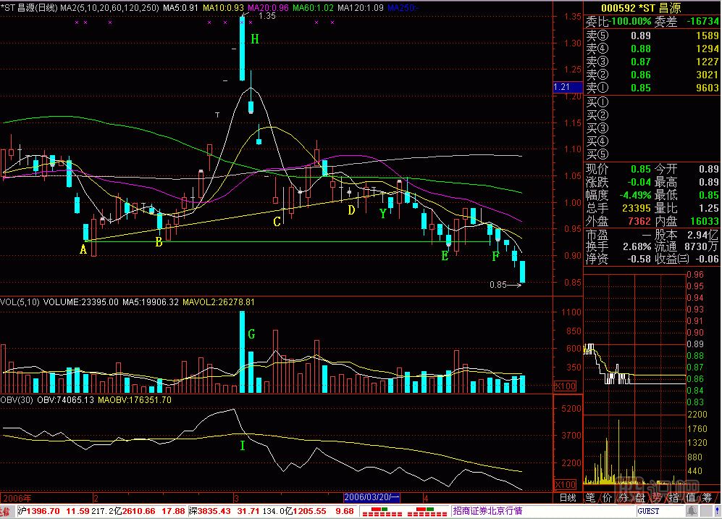Click the green I marker in OBV panel

pyautogui.click(x=242, y=446)
